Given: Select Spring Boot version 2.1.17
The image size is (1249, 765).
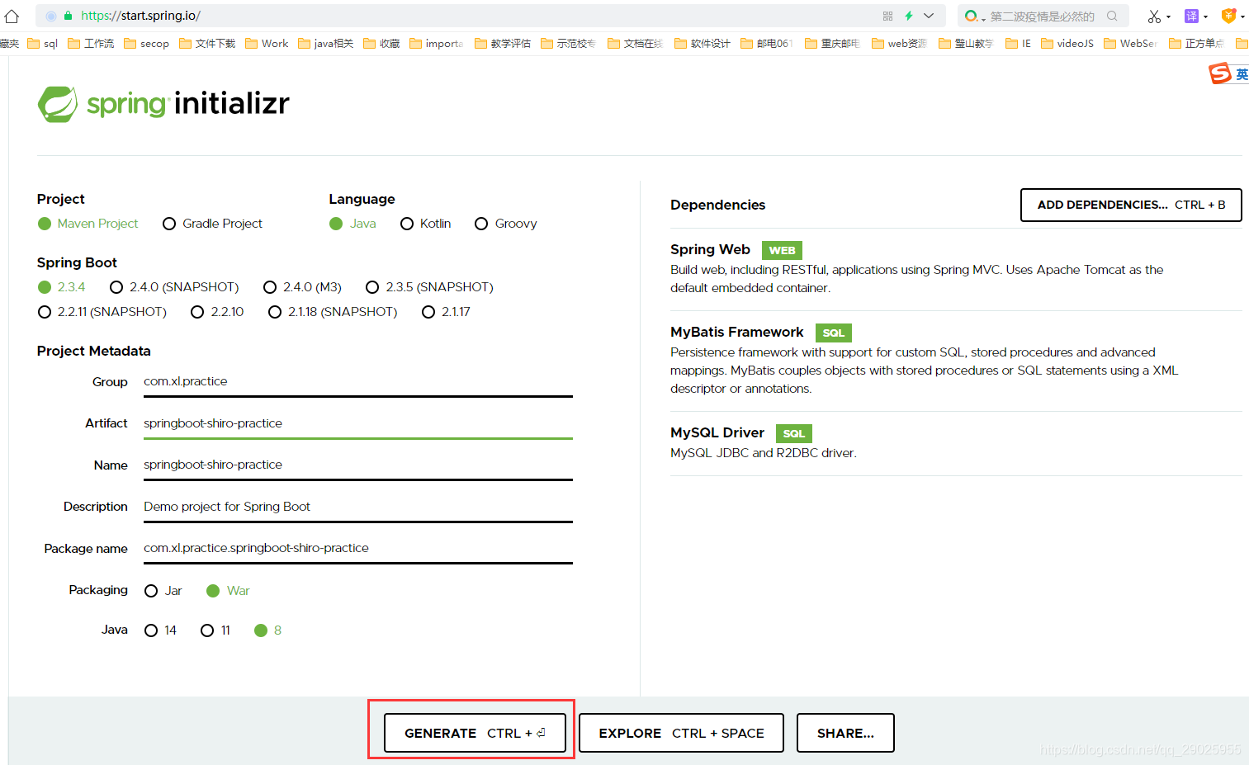Looking at the screenshot, I should coord(446,312).
